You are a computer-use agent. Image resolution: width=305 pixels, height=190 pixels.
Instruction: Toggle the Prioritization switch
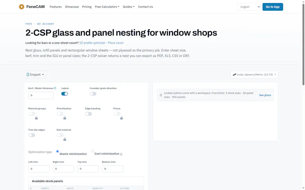pyautogui.click(x=60, y=114)
